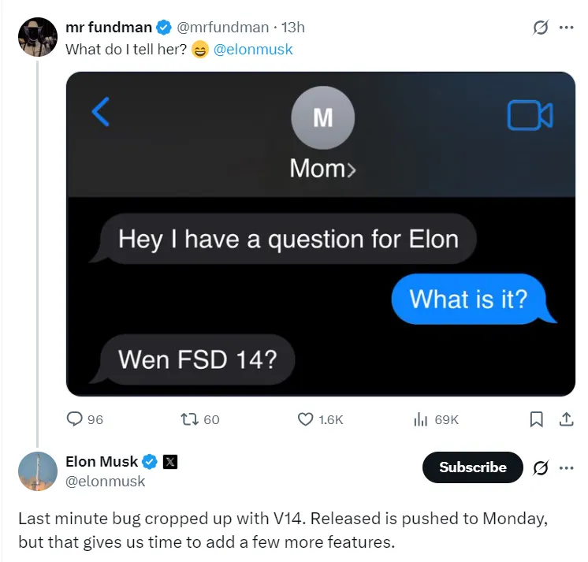This screenshot has width=588, height=562.
Task: Click the 13h post timestamp
Action: 293,28
